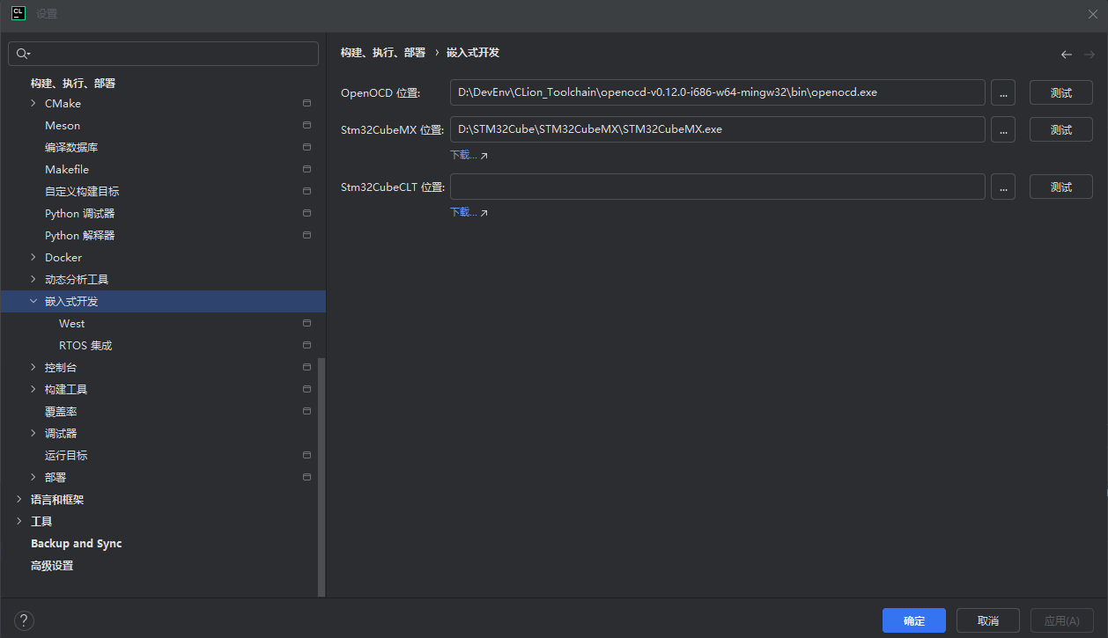Click the project-level icon beside 自定义构建目标

(307, 191)
